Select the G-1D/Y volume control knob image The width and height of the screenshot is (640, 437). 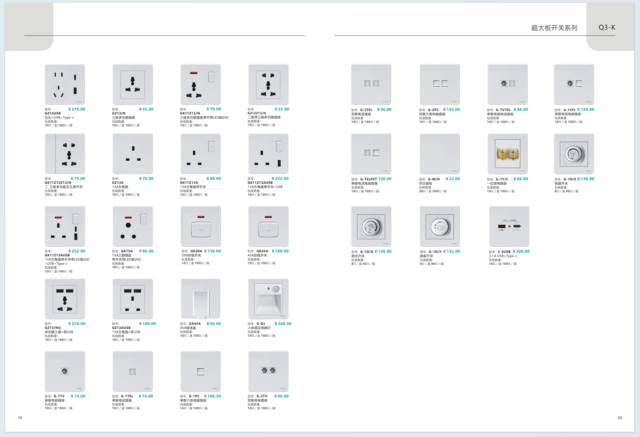click(x=440, y=226)
